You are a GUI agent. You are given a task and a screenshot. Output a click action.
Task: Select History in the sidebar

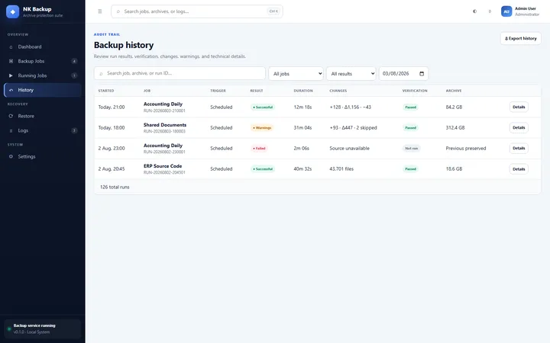pyautogui.click(x=43, y=90)
